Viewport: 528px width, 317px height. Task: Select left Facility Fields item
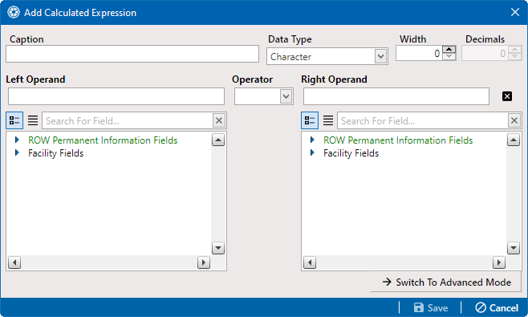pyautogui.click(x=56, y=153)
